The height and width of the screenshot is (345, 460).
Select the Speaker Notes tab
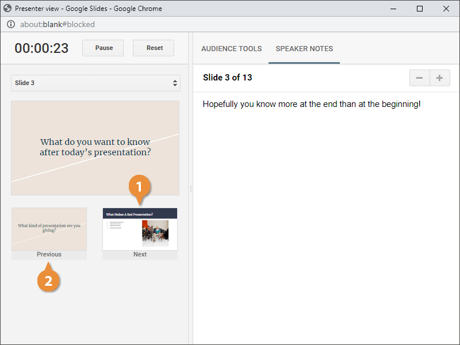click(304, 49)
